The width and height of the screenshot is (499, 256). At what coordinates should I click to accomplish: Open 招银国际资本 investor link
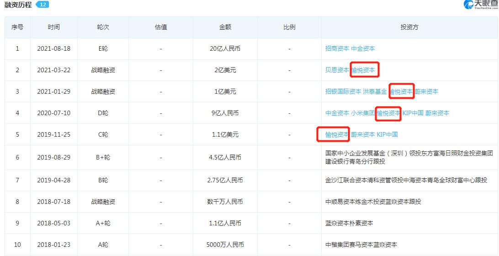[343, 92]
